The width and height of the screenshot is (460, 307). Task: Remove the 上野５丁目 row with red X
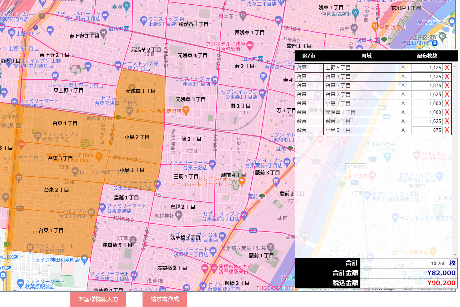(x=447, y=68)
